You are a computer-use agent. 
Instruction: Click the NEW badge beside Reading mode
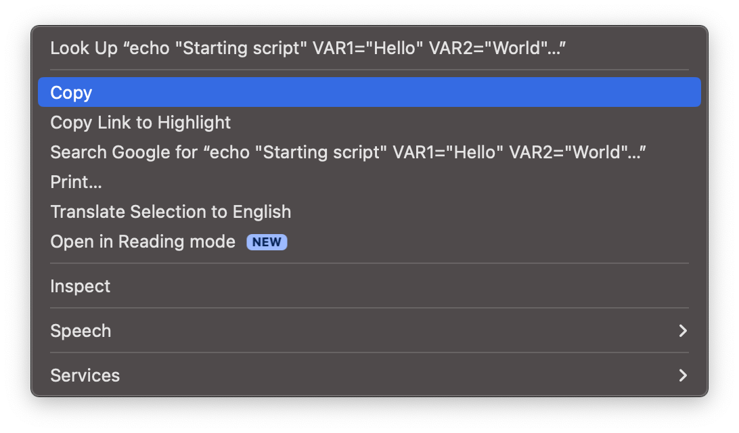267,242
